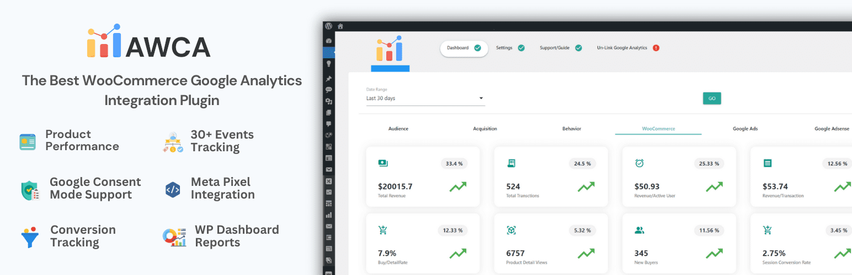Open the Support/Guide link
852x275 pixels.
click(x=555, y=48)
